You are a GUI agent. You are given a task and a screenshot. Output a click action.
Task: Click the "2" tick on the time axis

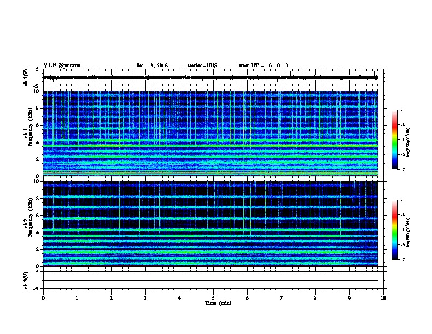pos(111,298)
